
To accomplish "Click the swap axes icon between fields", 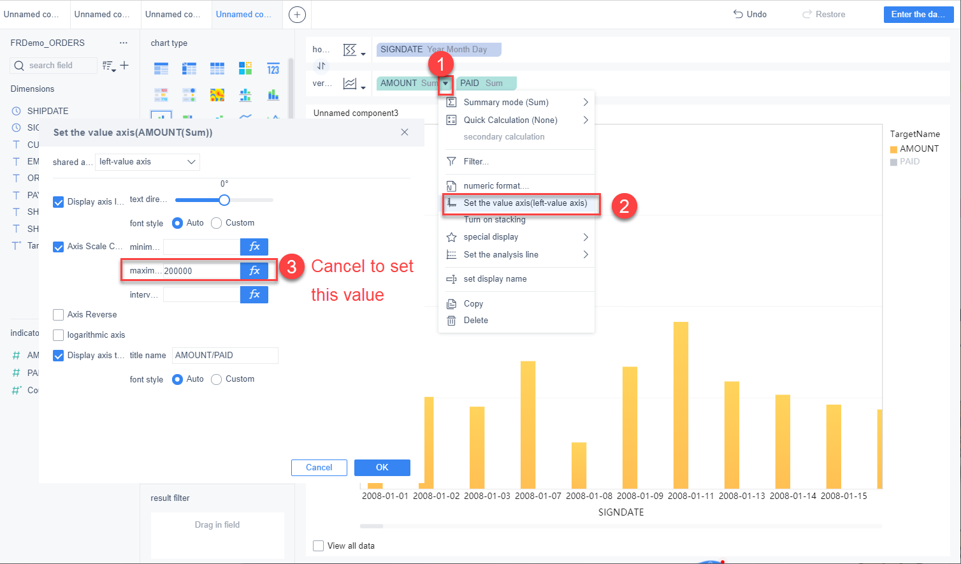I will pos(321,66).
